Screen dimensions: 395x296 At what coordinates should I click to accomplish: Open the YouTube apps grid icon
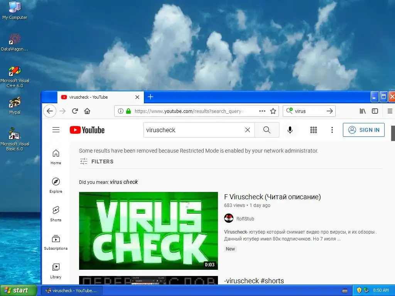(x=314, y=130)
